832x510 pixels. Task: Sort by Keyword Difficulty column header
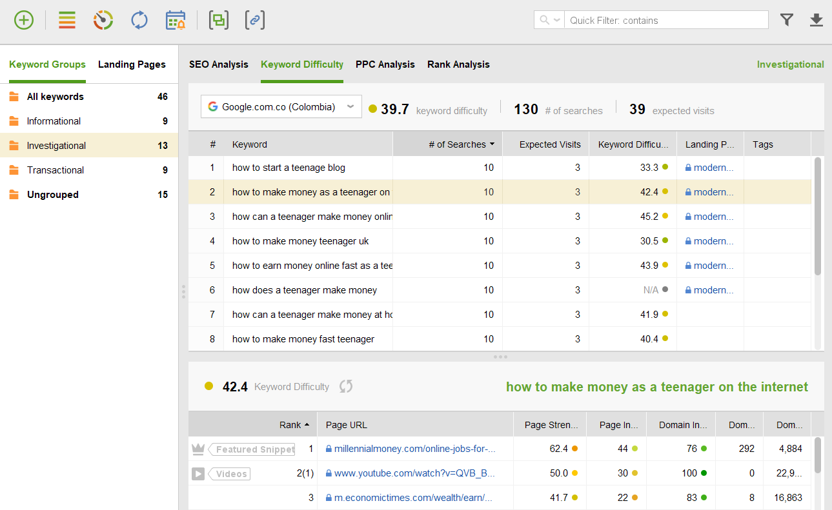[633, 144]
